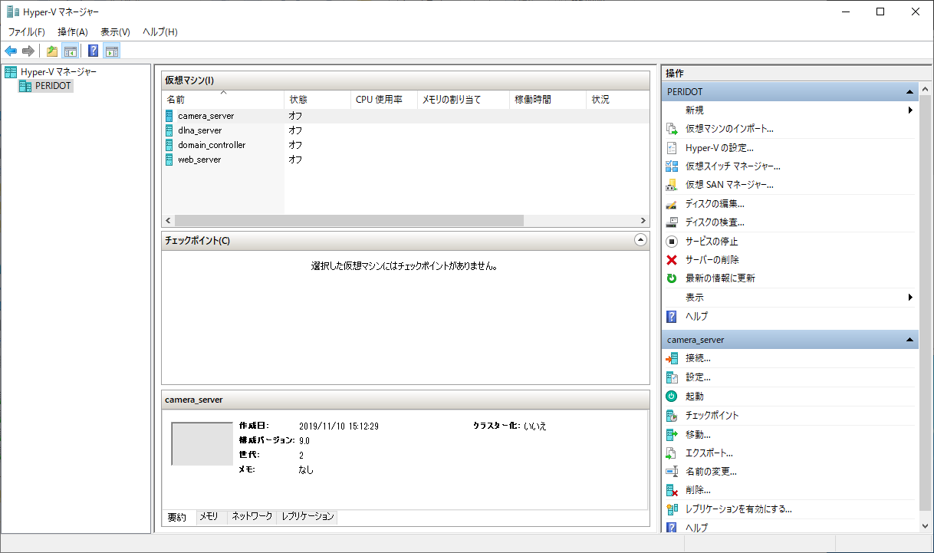Viewport: 934px width, 553px height.
Task: Click the green 最新の情報に更新 refresh icon
Action: coord(672,278)
